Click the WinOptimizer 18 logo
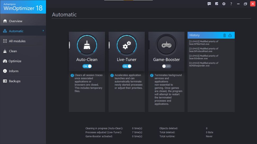 (x=23, y=7)
